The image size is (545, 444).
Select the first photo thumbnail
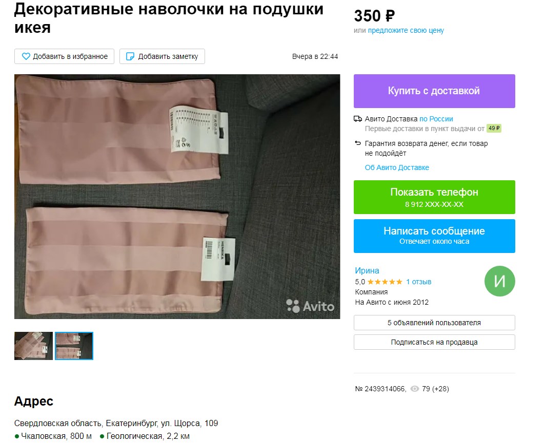pos(33,346)
